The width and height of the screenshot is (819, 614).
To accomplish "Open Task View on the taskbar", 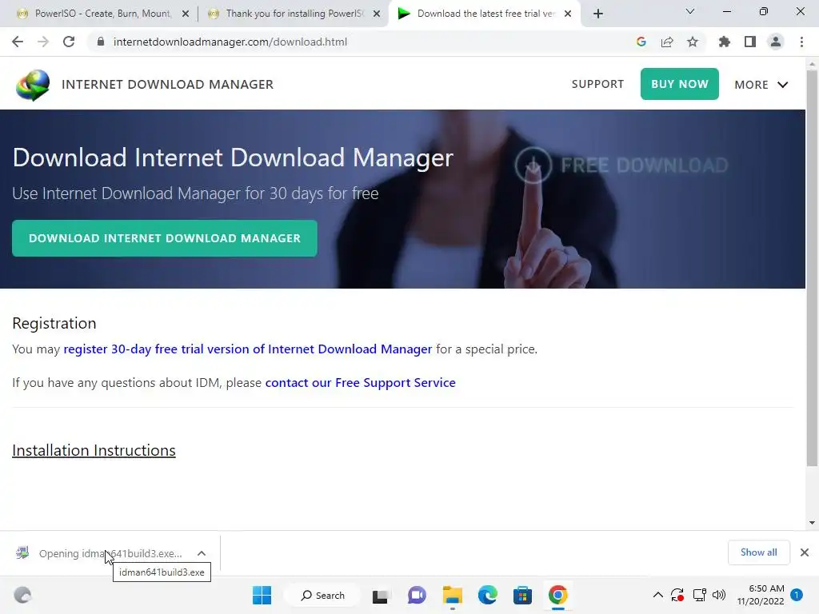I will (380, 596).
